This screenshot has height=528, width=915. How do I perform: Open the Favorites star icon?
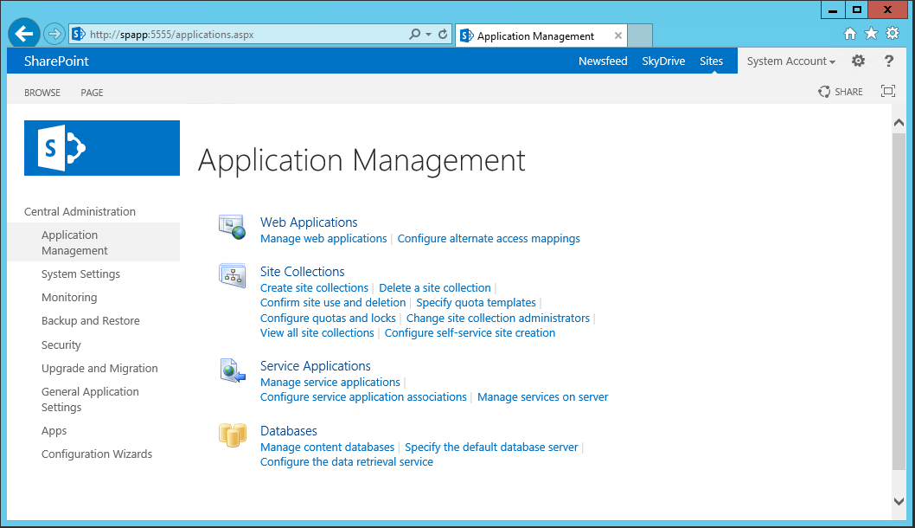(871, 33)
